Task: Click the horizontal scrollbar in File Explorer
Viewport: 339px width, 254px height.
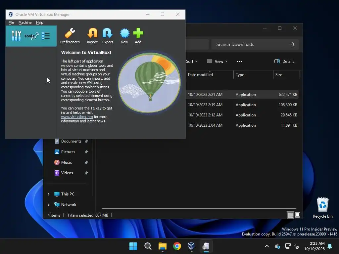Action: pyautogui.click(x=199, y=209)
